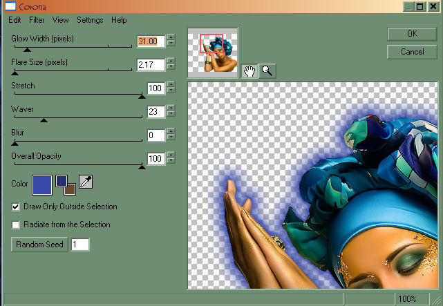Screen dimensions: 443x306
Task: Open the Edit menu
Action: 15,20
